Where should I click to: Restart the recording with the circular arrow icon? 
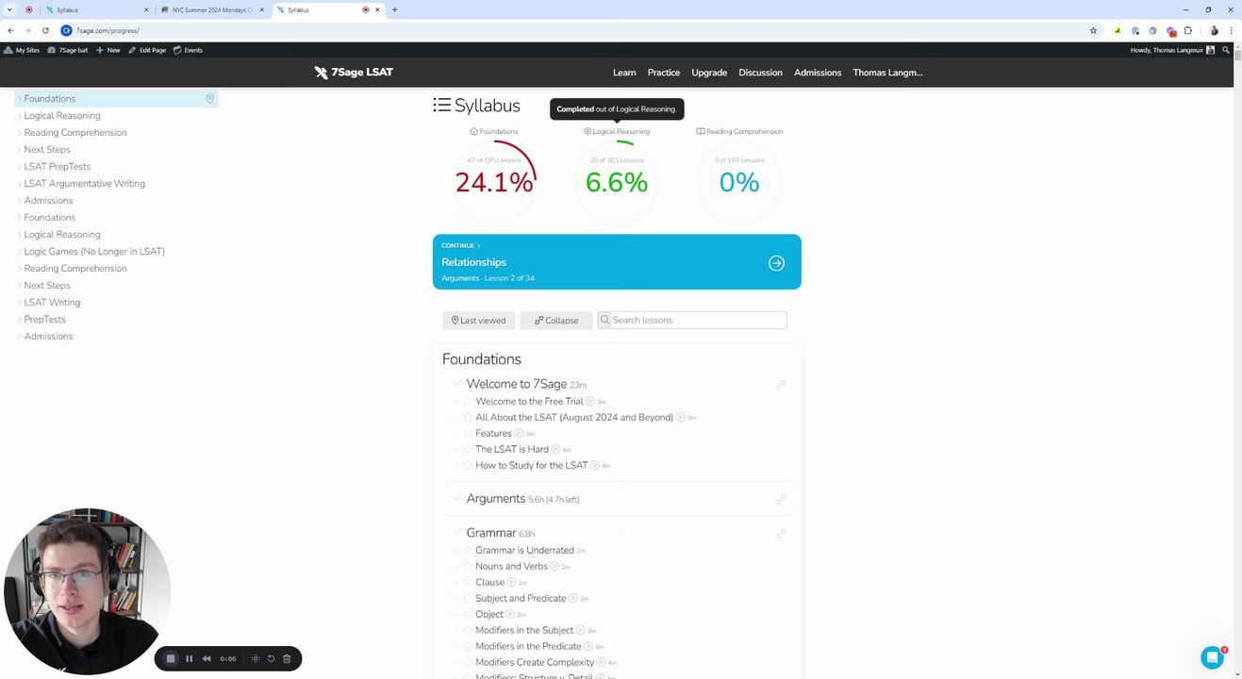coord(271,658)
